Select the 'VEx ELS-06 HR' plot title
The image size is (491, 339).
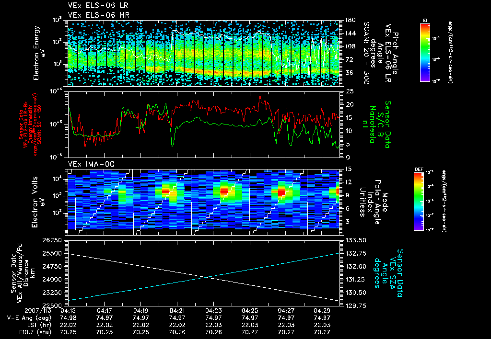pyautogui.click(x=98, y=15)
